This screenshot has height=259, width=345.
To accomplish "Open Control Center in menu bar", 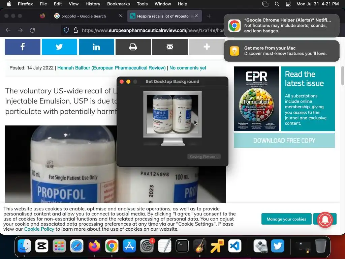I will [x=288, y=4].
